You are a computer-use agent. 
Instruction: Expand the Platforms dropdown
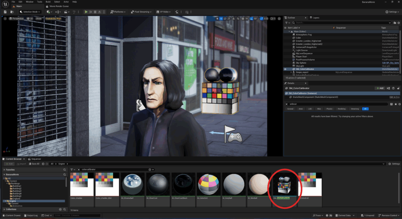[x=119, y=12]
